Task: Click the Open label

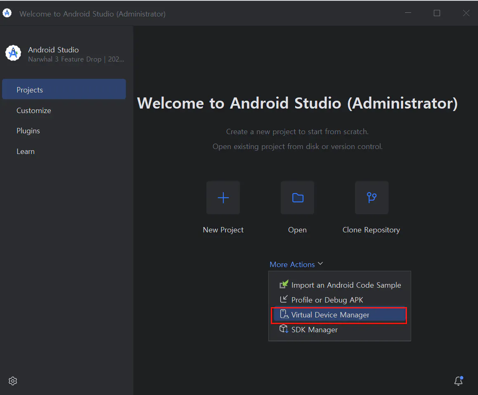Action: point(298,230)
